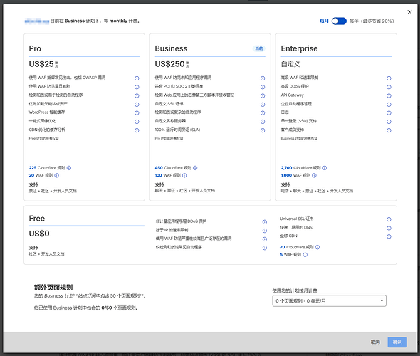The image size is (420, 356).
Task: Show info for Enterprise '日志' logs row
Action: pos(389,112)
